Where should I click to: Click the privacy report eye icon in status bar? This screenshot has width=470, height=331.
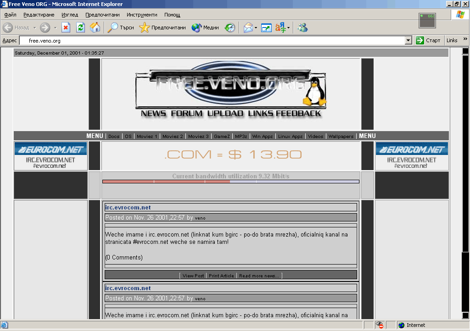tap(380, 325)
